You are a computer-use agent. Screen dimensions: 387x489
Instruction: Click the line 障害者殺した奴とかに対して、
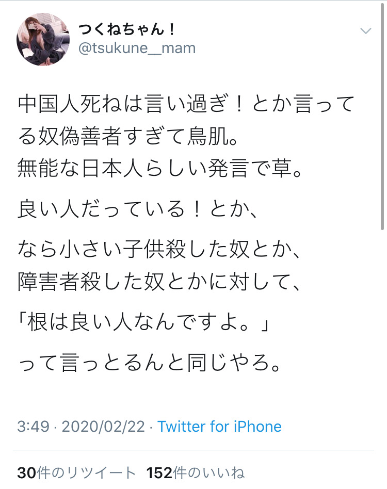[x=159, y=281]
